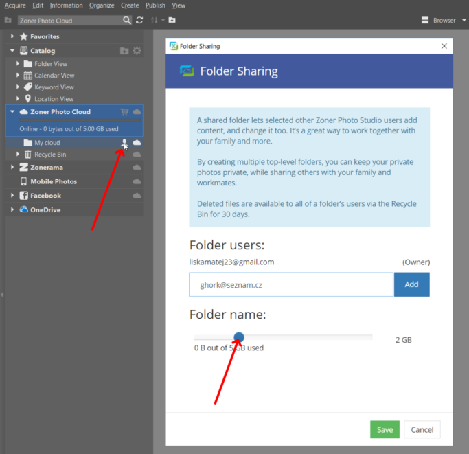Click the Folder Sharing title bar icon
The height and width of the screenshot is (454, 469).
(174, 46)
